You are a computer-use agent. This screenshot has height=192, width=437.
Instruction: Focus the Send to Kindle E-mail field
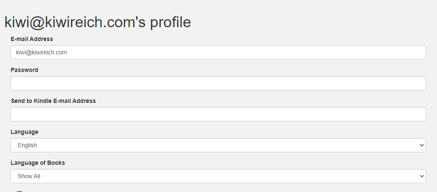point(218,114)
